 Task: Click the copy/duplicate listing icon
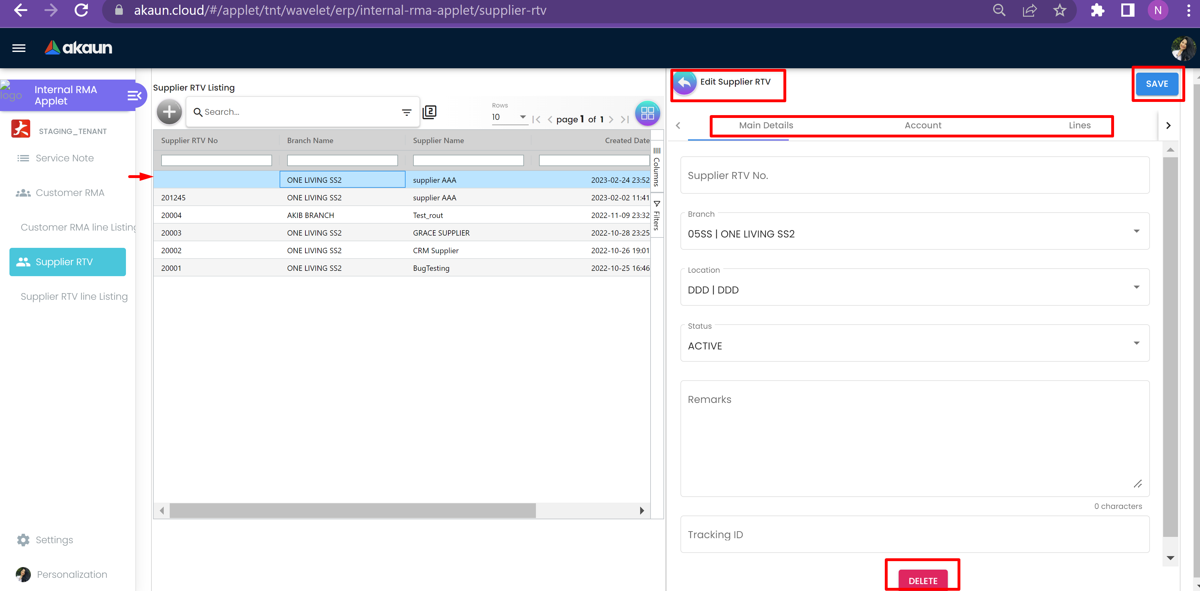click(x=429, y=112)
